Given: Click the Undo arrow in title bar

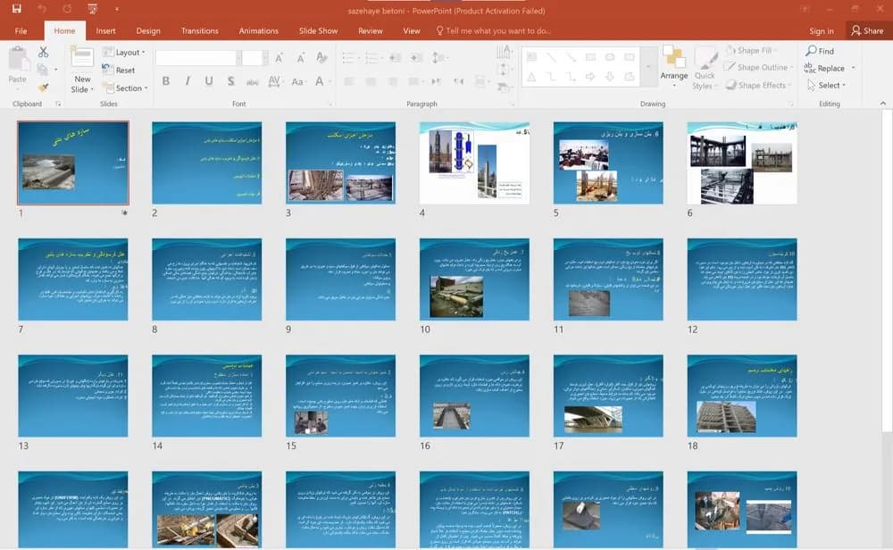Looking at the screenshot, I should pos(42,9).
